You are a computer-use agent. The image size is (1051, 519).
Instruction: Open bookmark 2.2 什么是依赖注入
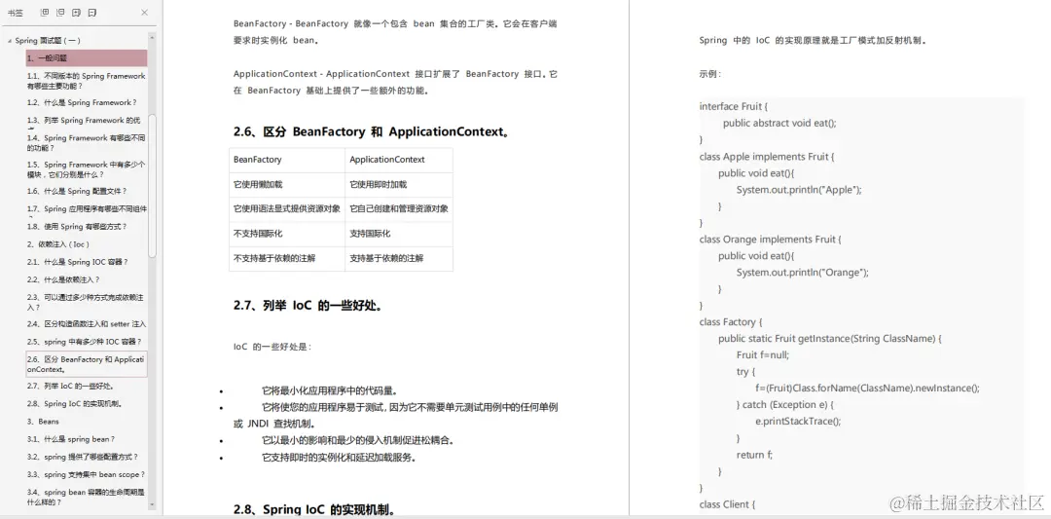point(63,279)
